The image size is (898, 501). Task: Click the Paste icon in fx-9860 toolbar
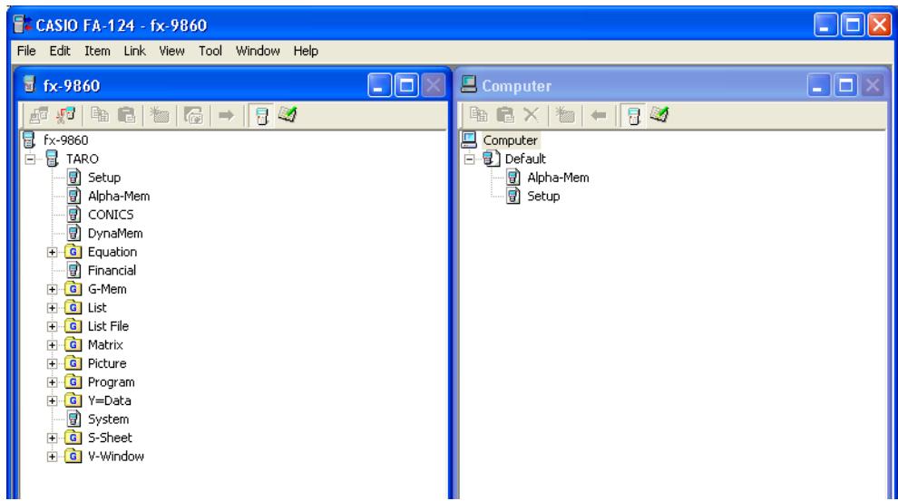(x=127, y=116)
